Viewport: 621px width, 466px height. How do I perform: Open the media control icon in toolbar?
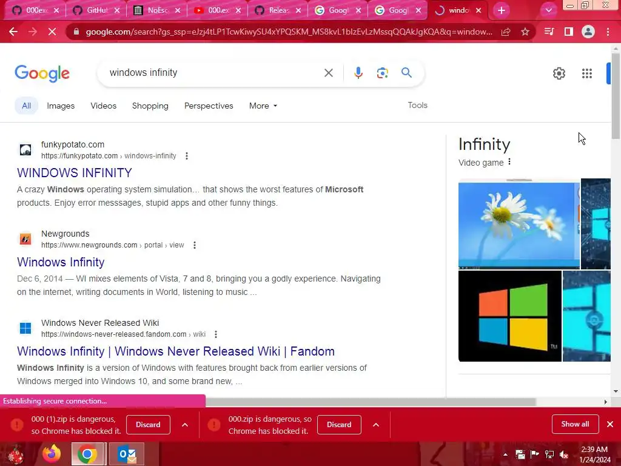pyautogui.click(x=549, y=32)
